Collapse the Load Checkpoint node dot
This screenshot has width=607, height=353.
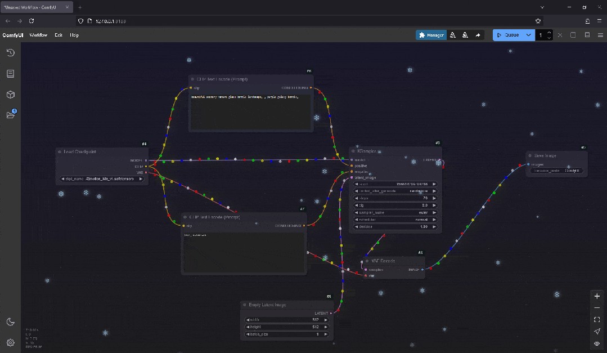click(x=60, y=152)
